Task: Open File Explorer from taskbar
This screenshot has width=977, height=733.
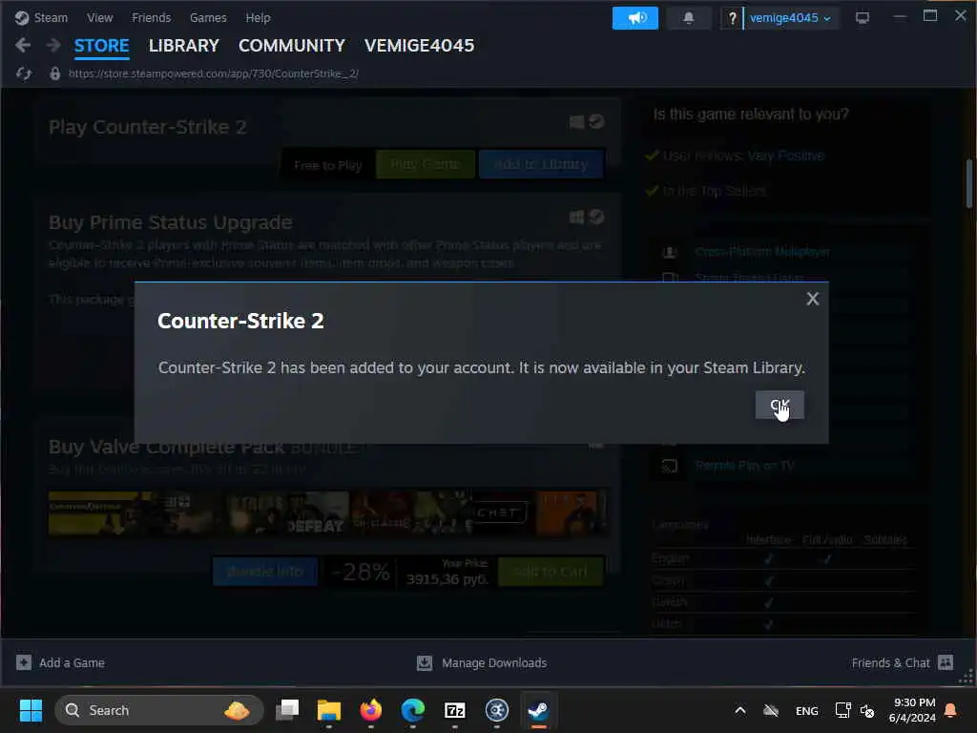Action: pos(329,710)
